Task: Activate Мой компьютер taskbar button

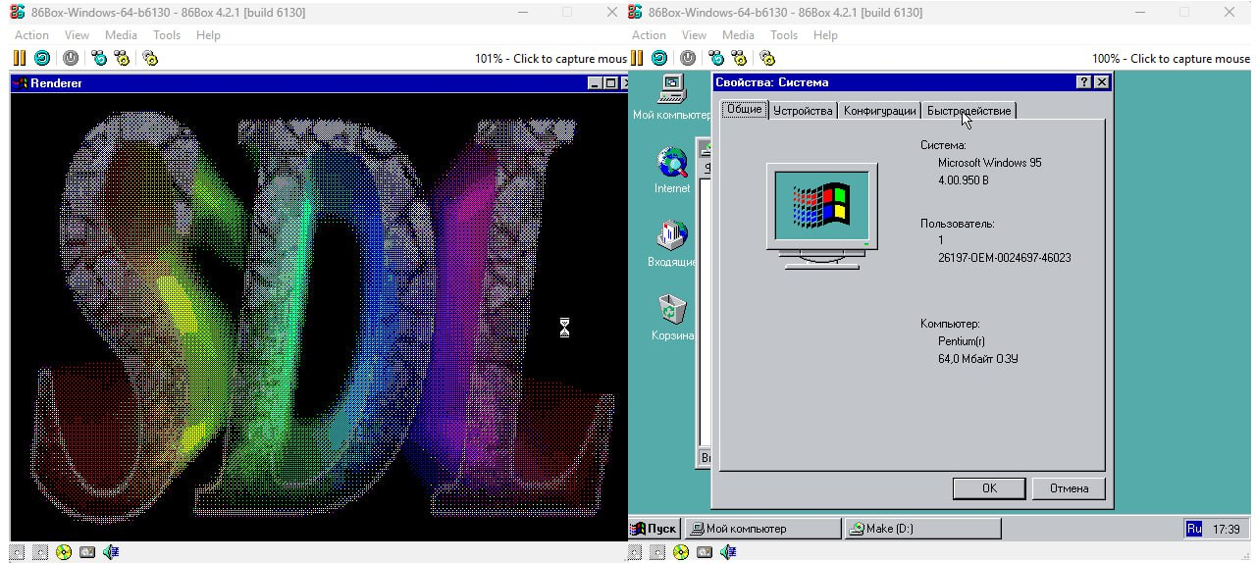Action: [x=762, y=529]
